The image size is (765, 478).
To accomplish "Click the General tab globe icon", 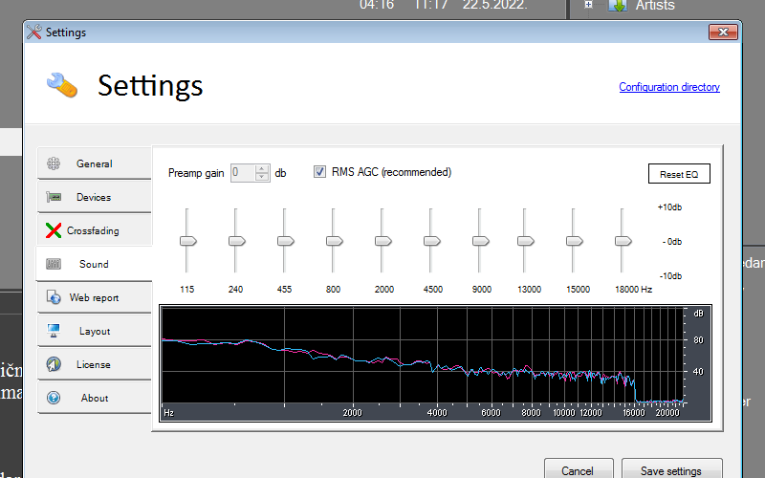I will (x=54, y=163).
